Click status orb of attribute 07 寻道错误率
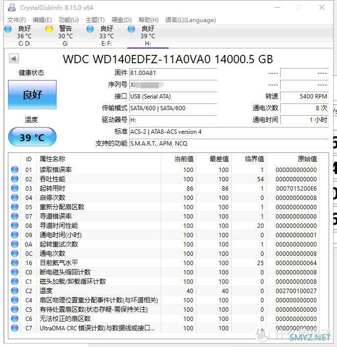This screenshot has height=347, width=337. (15, 216)
